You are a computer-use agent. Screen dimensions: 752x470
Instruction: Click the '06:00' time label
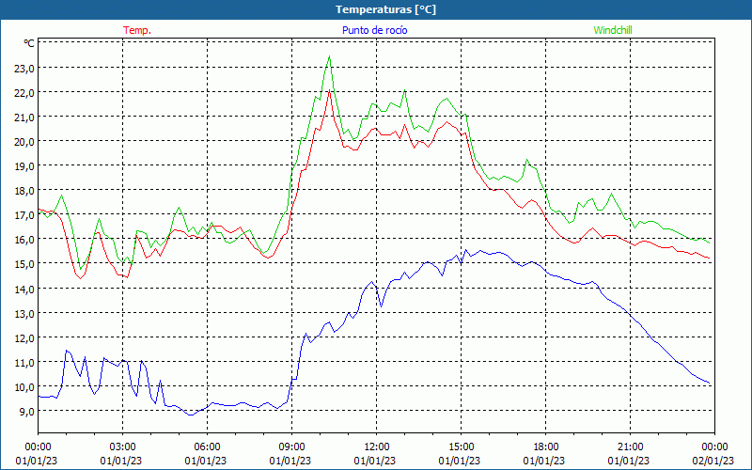[x=207, y=447]
